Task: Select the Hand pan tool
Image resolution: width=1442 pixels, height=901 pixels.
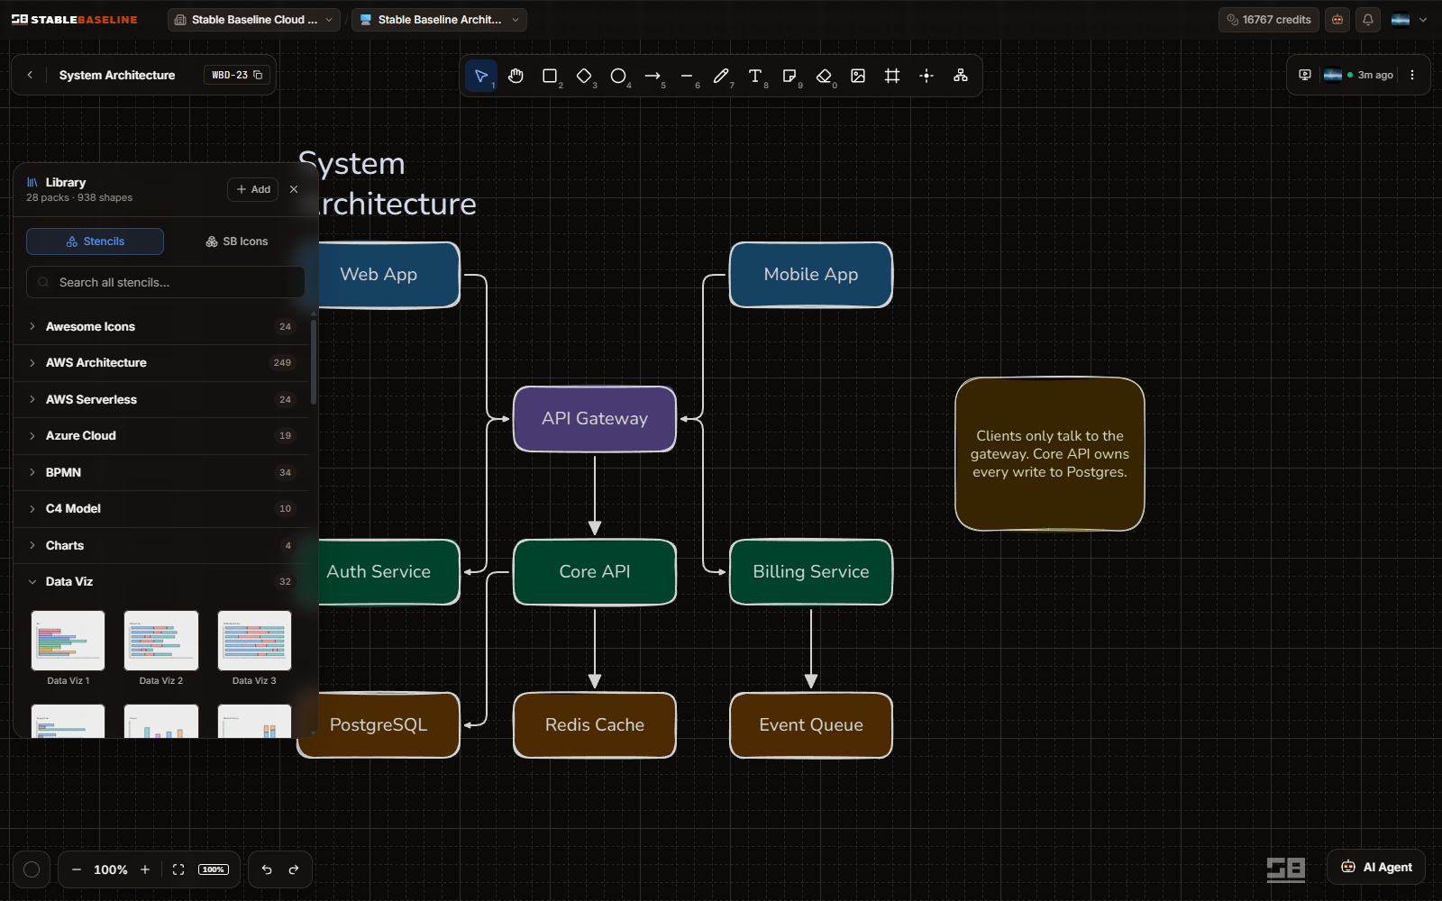Action: point(516,76)
